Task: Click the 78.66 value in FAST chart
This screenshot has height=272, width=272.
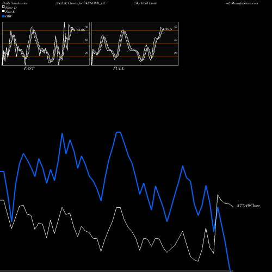Action: point(81,30)
